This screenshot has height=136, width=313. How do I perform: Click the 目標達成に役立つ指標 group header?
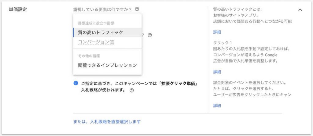(96, 23)
